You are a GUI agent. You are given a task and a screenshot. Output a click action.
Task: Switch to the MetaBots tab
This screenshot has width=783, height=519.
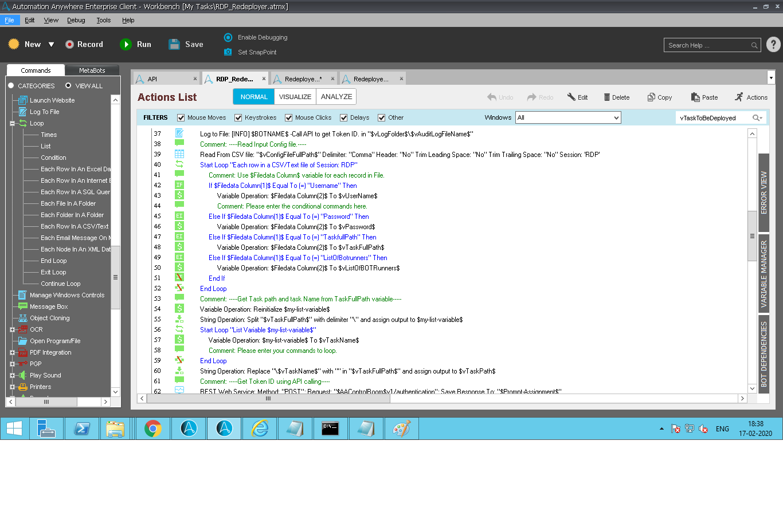click(x=92, y=70)
